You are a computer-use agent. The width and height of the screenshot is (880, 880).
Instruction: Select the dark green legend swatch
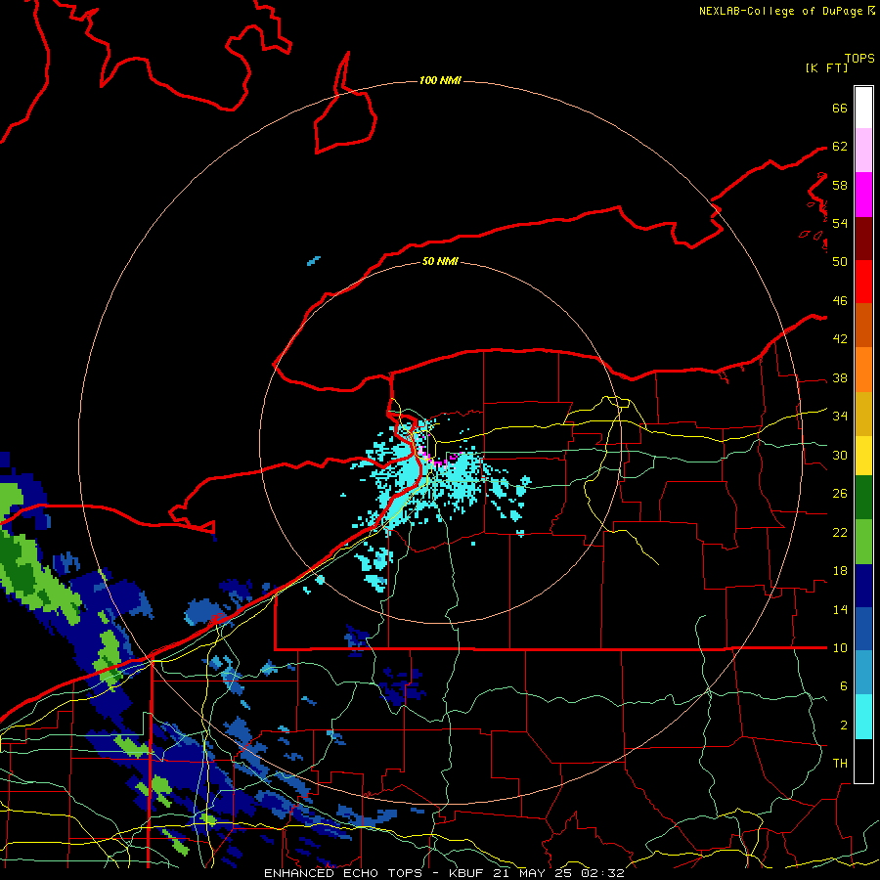pyautogui.click(x=863, y=498)
